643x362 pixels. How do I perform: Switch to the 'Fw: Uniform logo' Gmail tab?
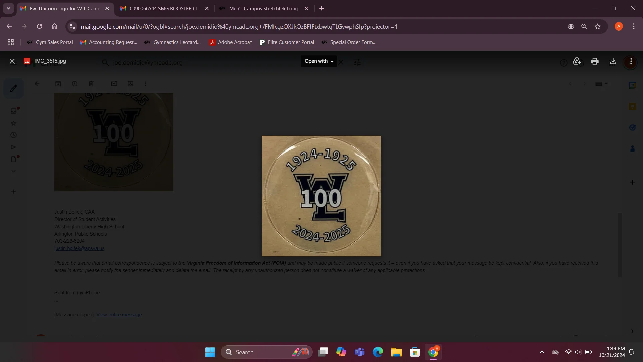click(65, 9)
